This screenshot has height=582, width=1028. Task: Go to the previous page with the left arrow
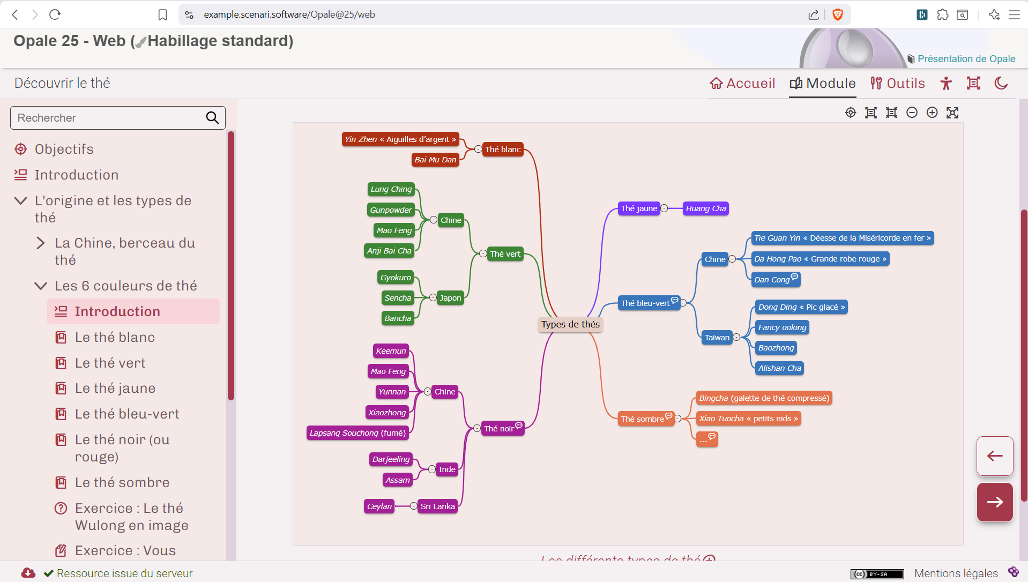click(x=995, y=456)
